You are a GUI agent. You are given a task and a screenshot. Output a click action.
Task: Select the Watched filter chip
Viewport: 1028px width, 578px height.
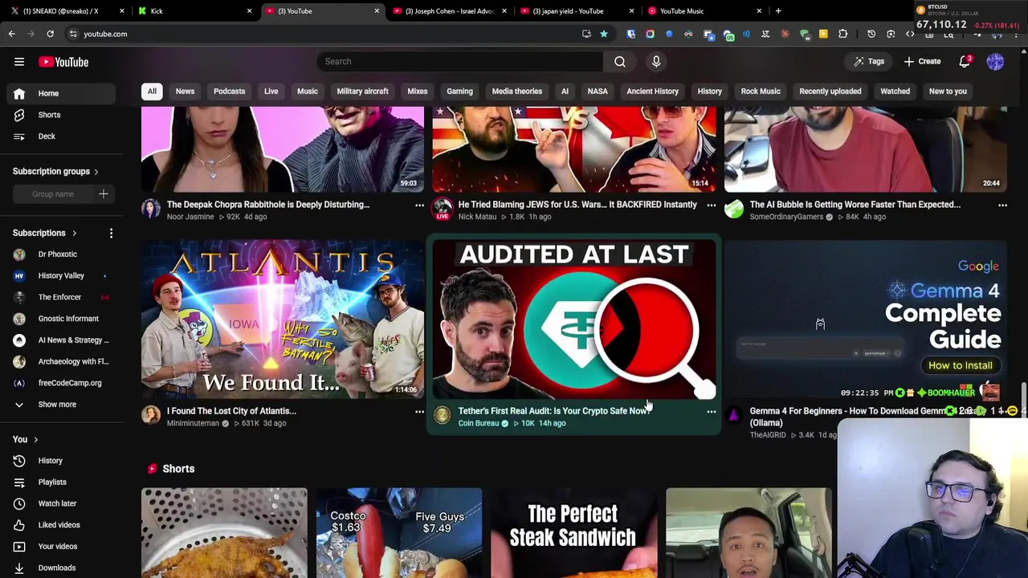[x=895, y=92]
